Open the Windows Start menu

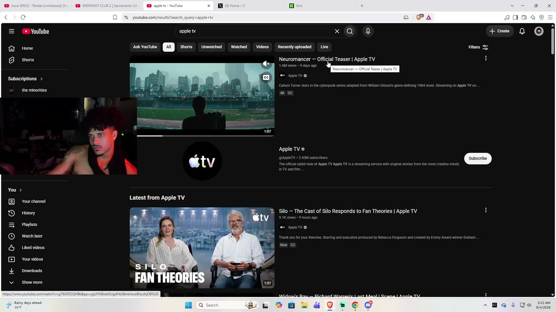pos(188,305)
